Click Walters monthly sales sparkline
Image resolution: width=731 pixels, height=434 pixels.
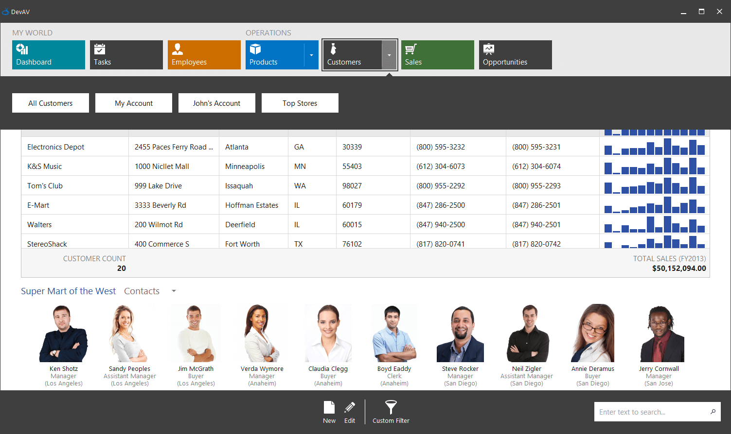coord(655,224)
